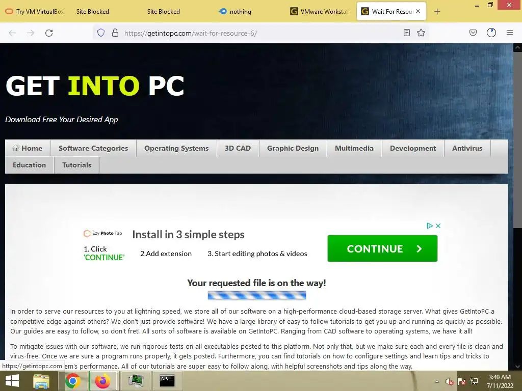522x391 pixels.
Task: Click the striped download progress bar
Action: [257, 295]
